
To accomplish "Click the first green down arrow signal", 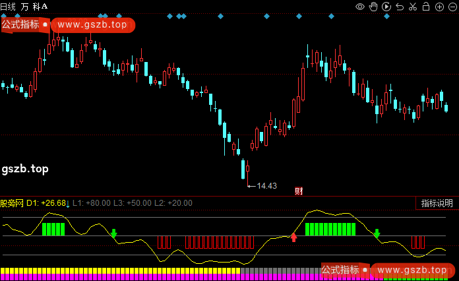I will click(x=113, y=234).
